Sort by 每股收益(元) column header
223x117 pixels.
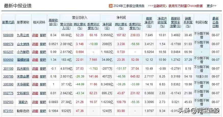53,22
